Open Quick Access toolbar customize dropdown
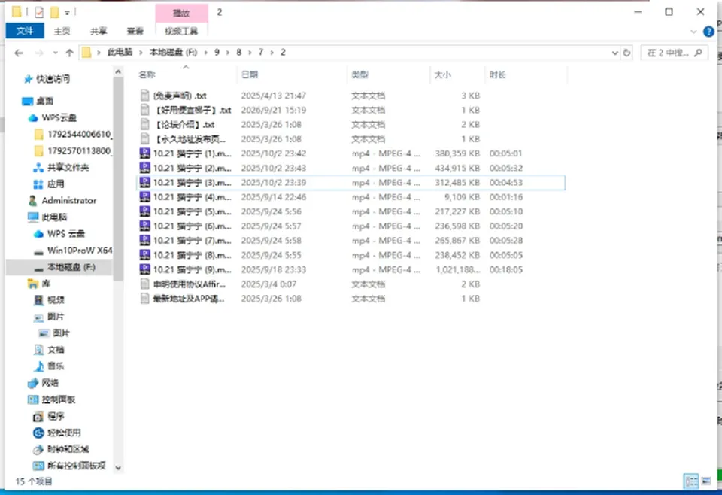 [67, 13]
